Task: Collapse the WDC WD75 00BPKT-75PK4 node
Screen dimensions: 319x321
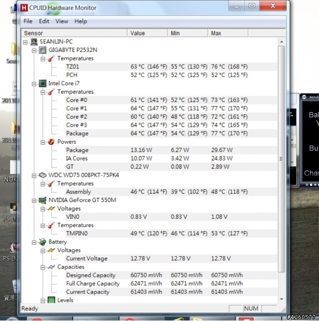Action: (34, 175)
